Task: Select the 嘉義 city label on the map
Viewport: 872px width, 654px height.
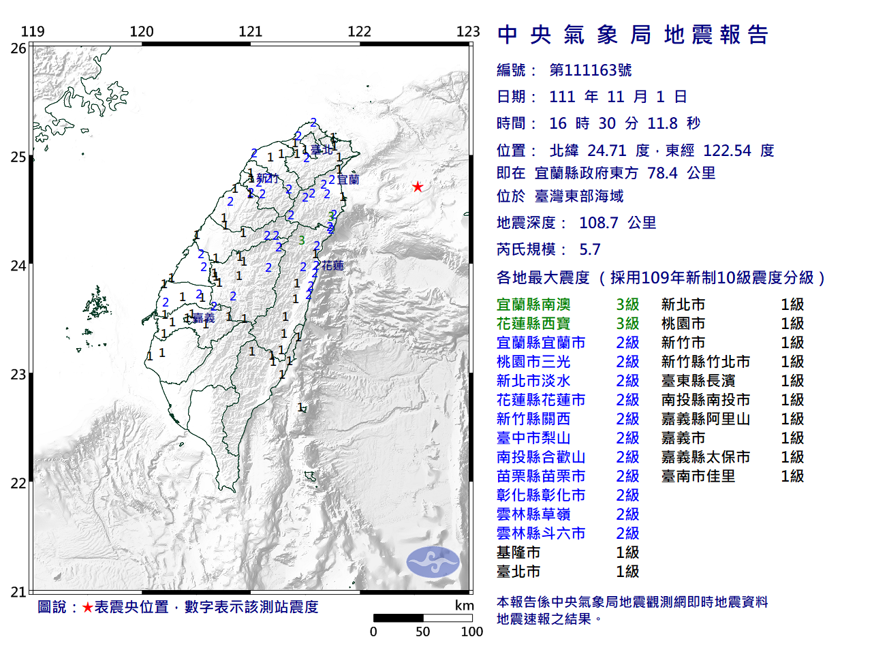Action: [204, 318]
